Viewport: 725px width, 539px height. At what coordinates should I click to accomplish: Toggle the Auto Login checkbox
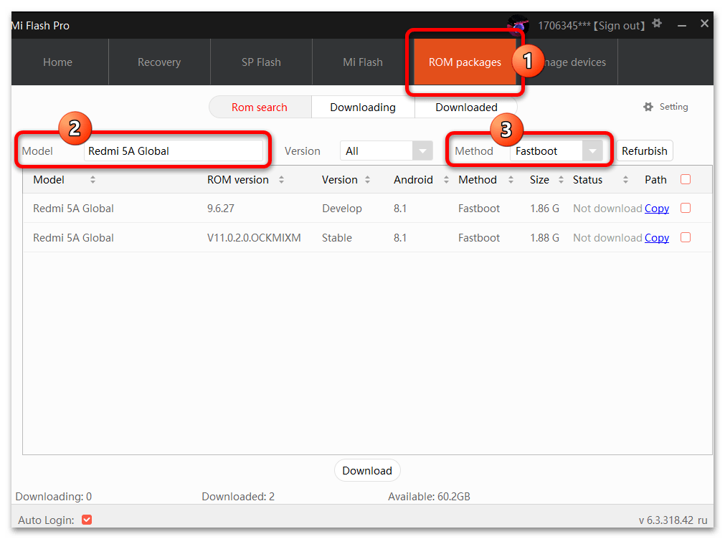click(87, 520)
